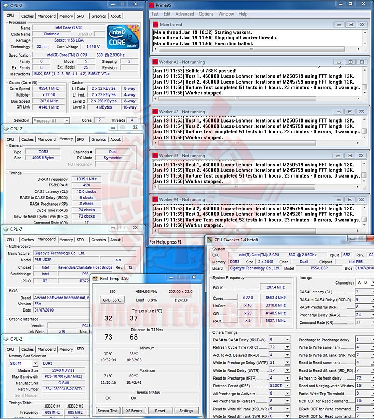Image resolution: width=374 pixels, height=419 pixels.
Task: Click the Worker #4 window icon
Action: 155,199
